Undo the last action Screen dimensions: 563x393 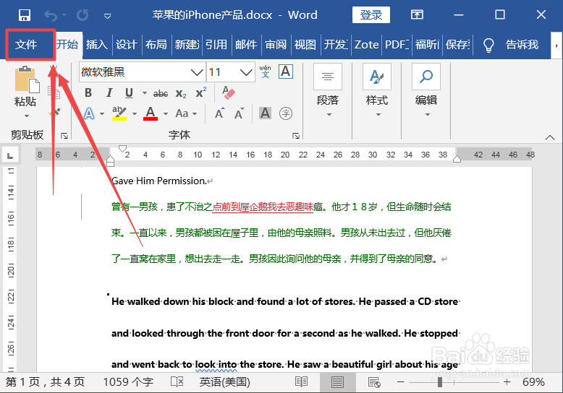coord(51,15)
